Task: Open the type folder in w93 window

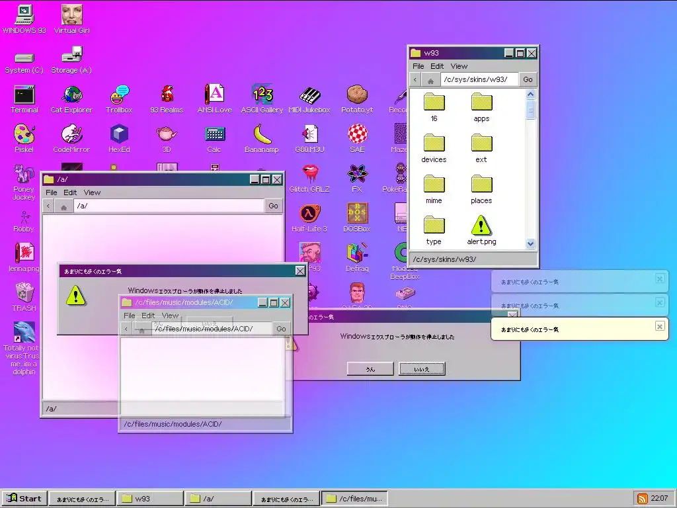Action: pos(434,231)
